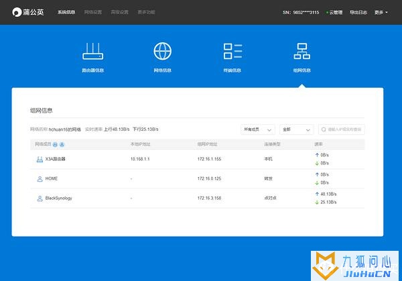Click the 导出日志 export log button

click(358, 12)
